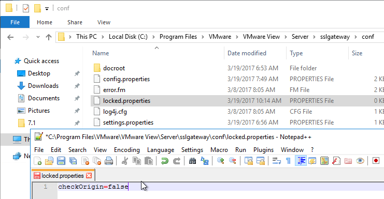Screen dimensions: 384x199
Task: Open the Plugins menu
Action: [263, 150]
